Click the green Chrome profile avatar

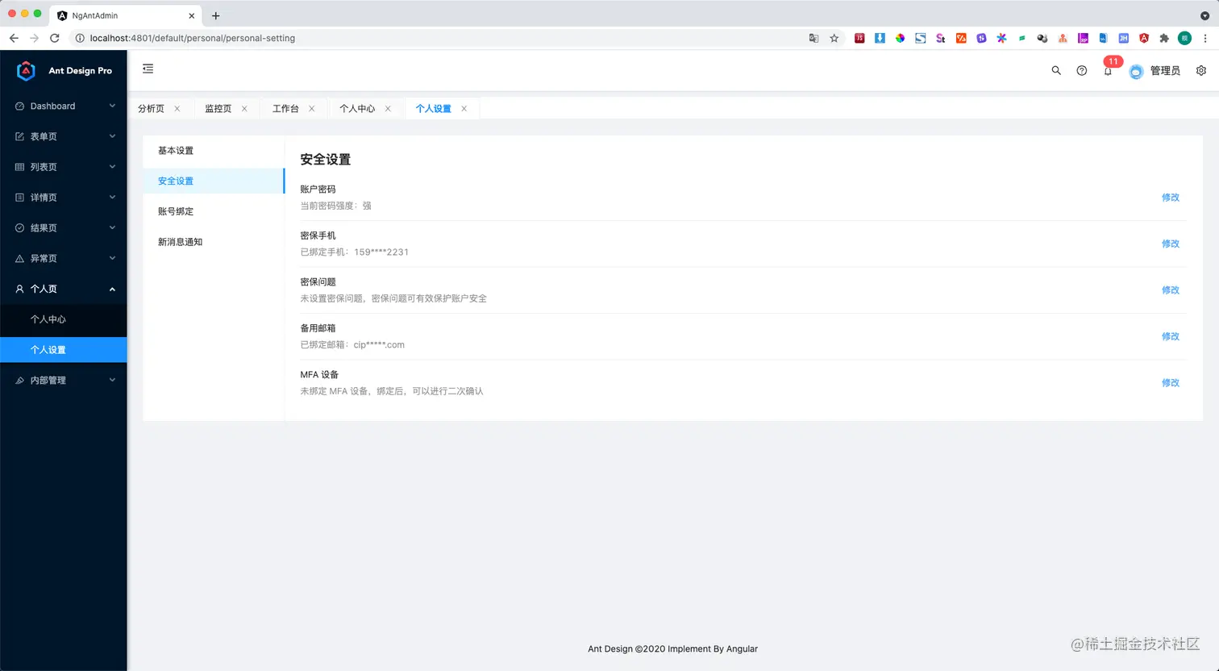pos(1184,38)
